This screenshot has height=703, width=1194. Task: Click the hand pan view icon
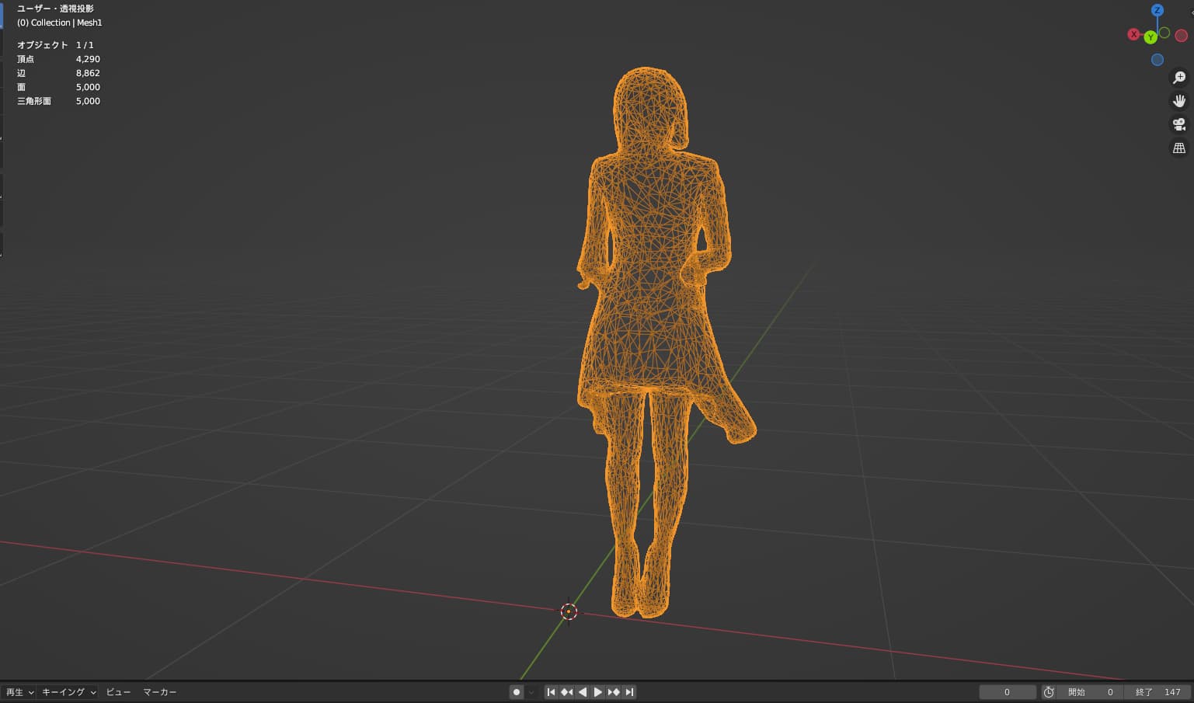[x=1179, y=101]
